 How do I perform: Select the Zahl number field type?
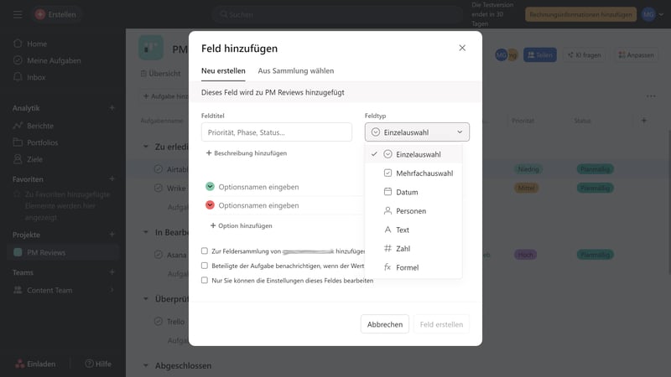click(403, 249)
